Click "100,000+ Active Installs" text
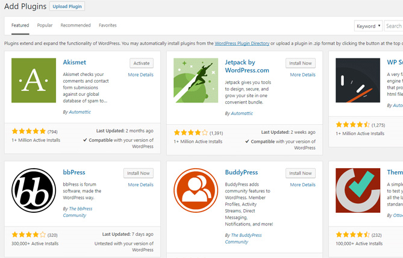The width and height of the screenshot is (403, 258). pos(359,244)
